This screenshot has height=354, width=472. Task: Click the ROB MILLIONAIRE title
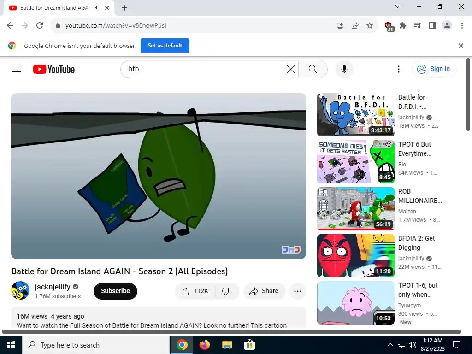420,195
